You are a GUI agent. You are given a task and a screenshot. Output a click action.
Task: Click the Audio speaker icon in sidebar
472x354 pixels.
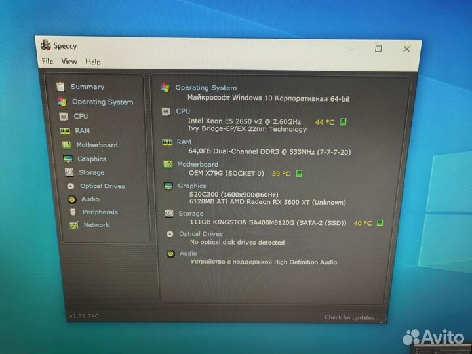(x=72, y=199)
